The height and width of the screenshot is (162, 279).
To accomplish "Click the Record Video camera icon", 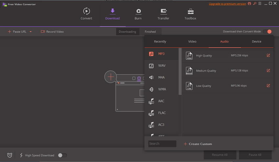I will point(43,32).
